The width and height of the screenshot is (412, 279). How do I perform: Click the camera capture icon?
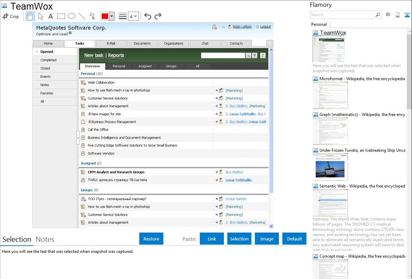pos(388,15)
